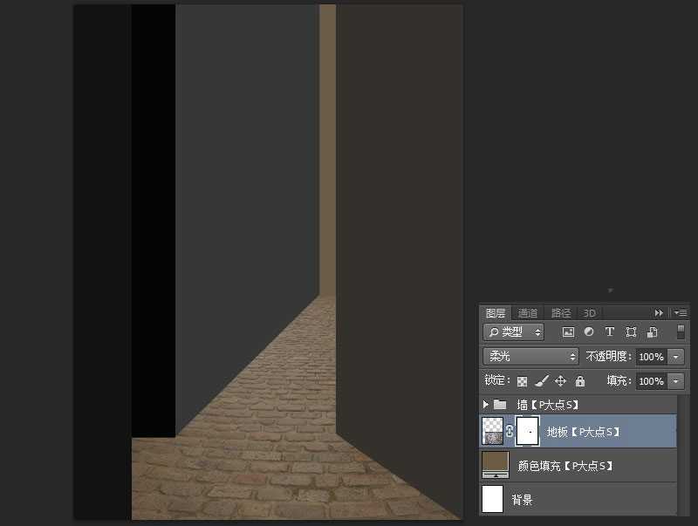
Task: Toggle lock transparent pixels
Action: [x=522, y=381]
